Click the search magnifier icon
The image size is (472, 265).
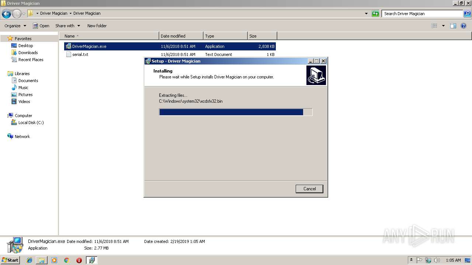pos(467,14)
